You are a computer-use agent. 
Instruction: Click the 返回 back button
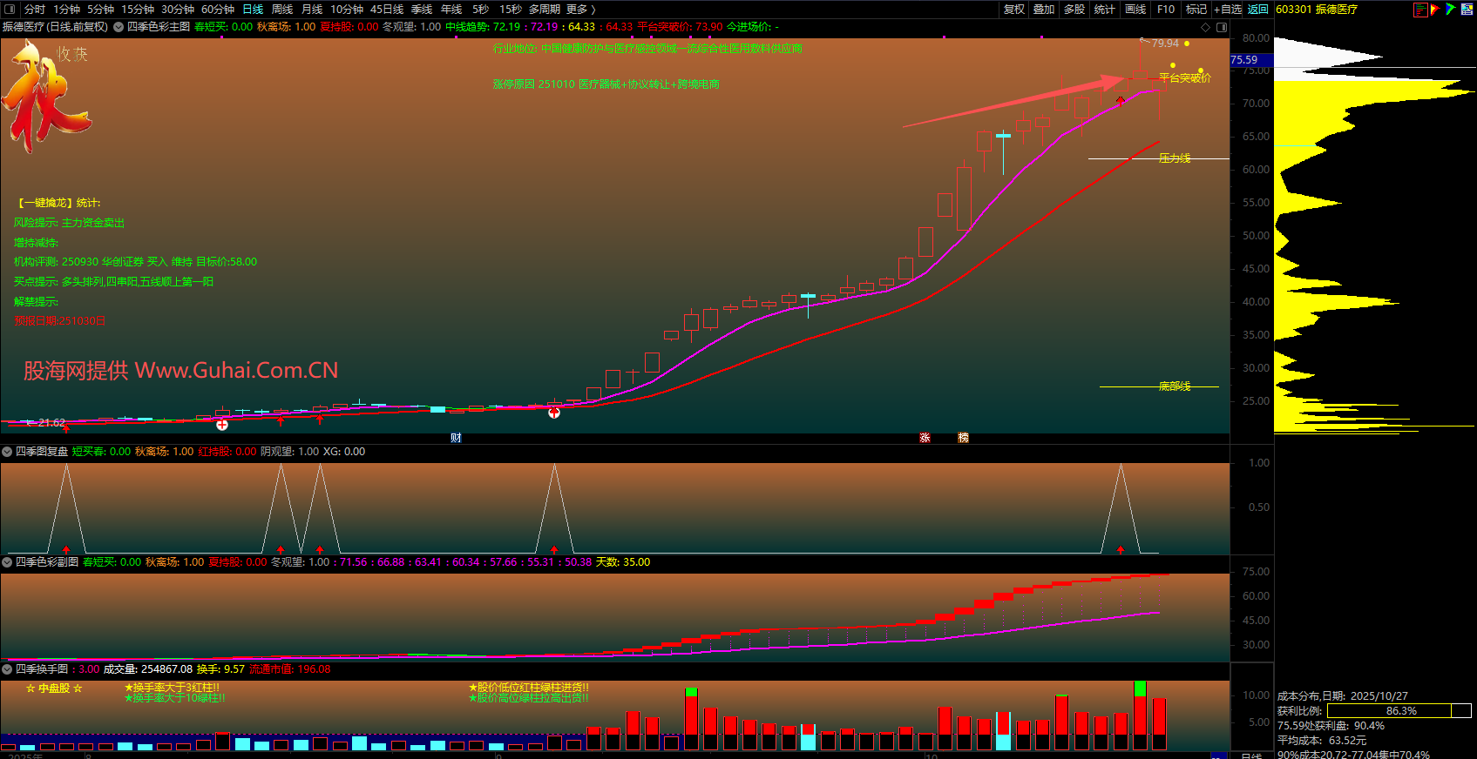1257,10
